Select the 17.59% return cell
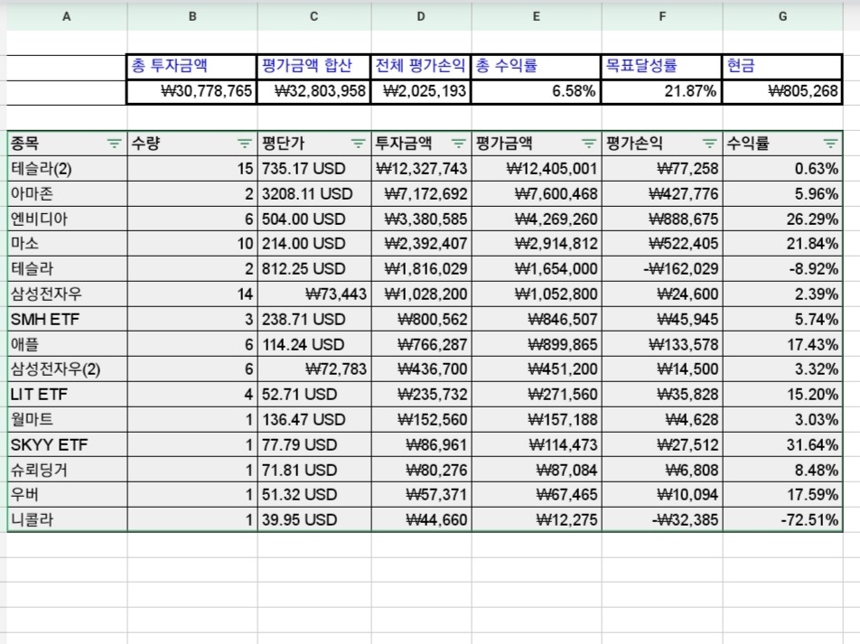Image resolution: width=860 pixels, height=644 pixels. (782, 495)
